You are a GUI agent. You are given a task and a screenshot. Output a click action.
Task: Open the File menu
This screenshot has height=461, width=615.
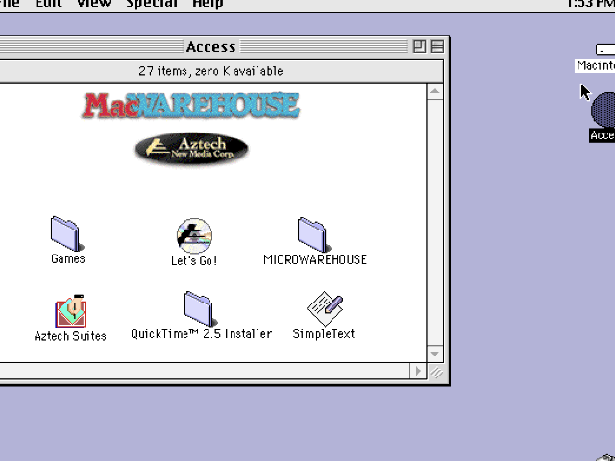(10, 4)
